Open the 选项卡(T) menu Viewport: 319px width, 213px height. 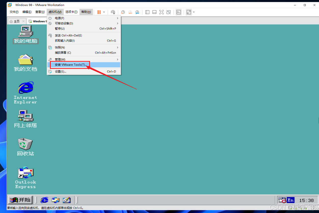[x=71, y=12]
